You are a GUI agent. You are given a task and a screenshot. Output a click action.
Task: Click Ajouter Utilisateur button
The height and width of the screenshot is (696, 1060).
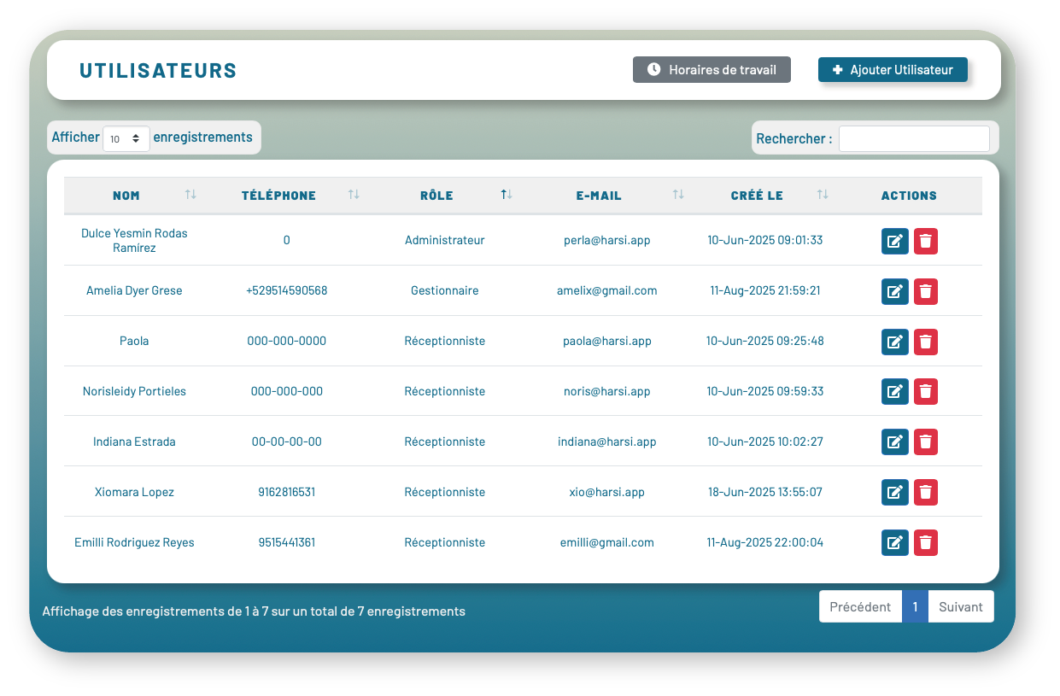[x=892, y=70]
